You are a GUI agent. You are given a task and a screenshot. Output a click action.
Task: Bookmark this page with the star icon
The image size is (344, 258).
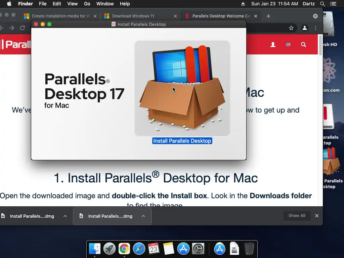pos(291,28)
